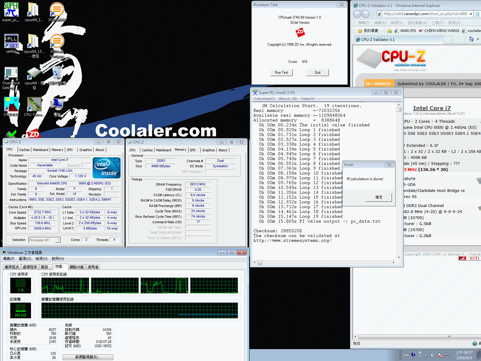The height and width of the screenshot is (361, 481).
Task: Open the 工具(T) menu in Internet Explorer
Action: click(x=437, y=23)
